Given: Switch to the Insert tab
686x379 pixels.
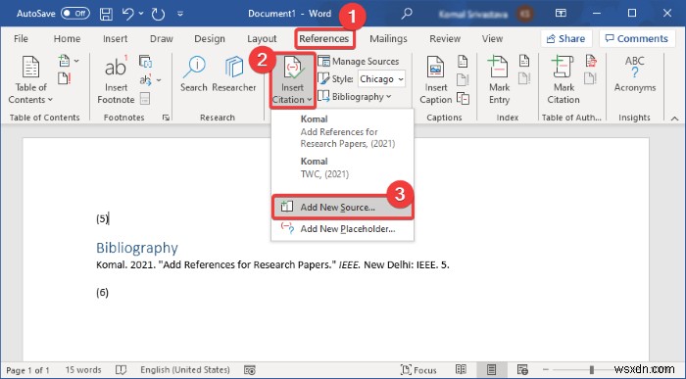Looking at the screenshot, I should (115, 38).
